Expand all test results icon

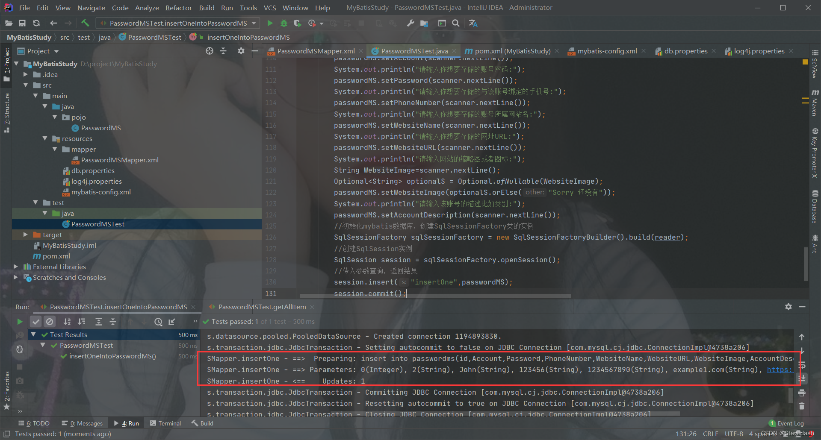98,322
